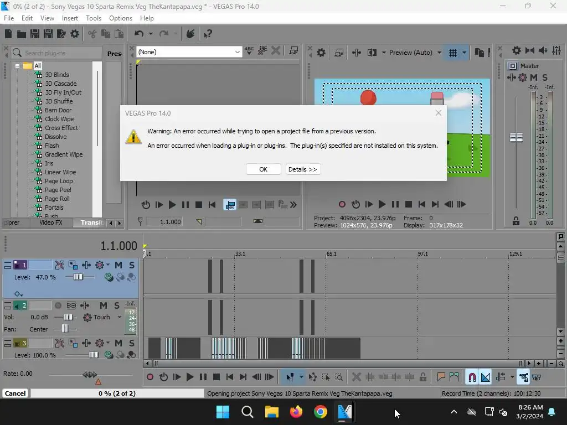Open Google Chrome from taskbar
The image size is (567, 425).
point(321,412)
